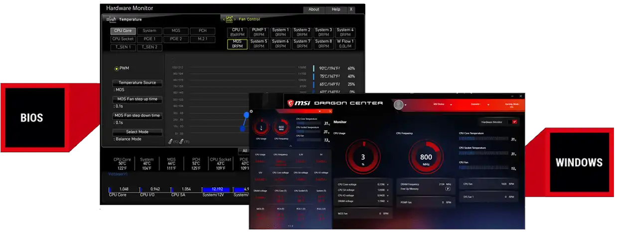617x243 pixels.
Task: Select M.2 1 temperature sensor
Action: 202,39
